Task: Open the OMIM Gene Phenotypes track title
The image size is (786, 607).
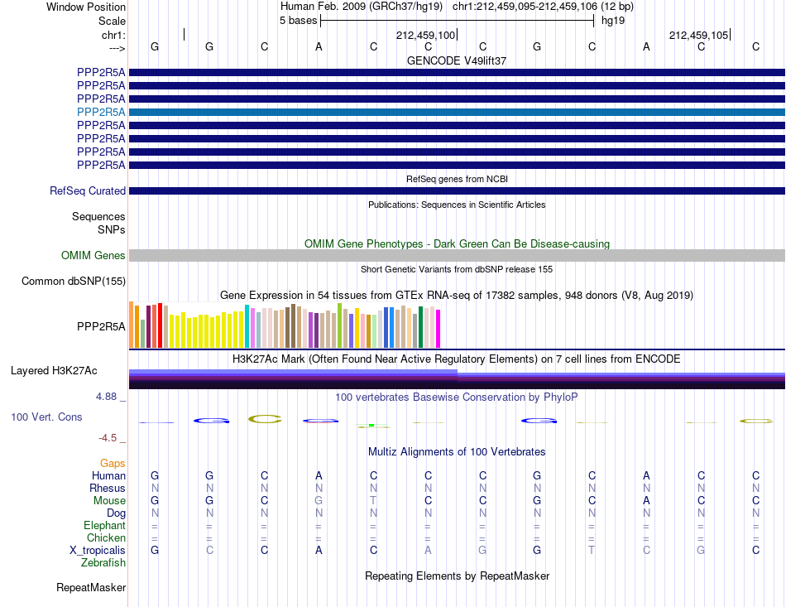Action: tap(457, 243)
